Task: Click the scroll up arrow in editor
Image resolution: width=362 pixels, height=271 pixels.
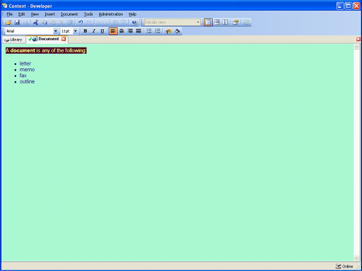Action: coord(356,47)
